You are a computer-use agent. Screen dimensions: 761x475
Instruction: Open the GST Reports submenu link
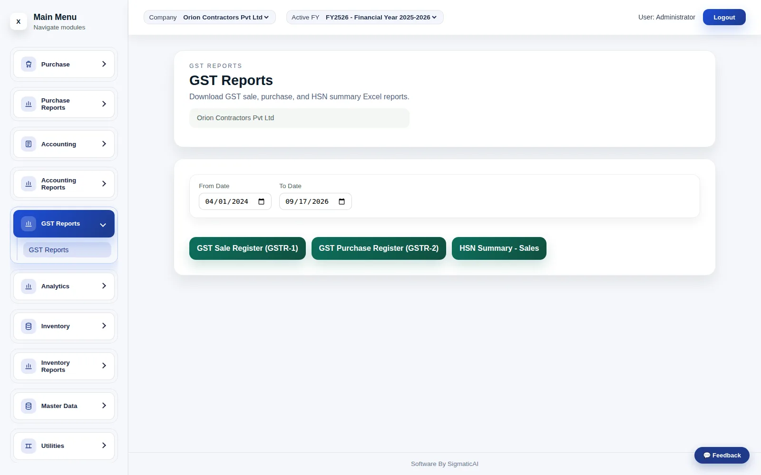tap(67, 250)
